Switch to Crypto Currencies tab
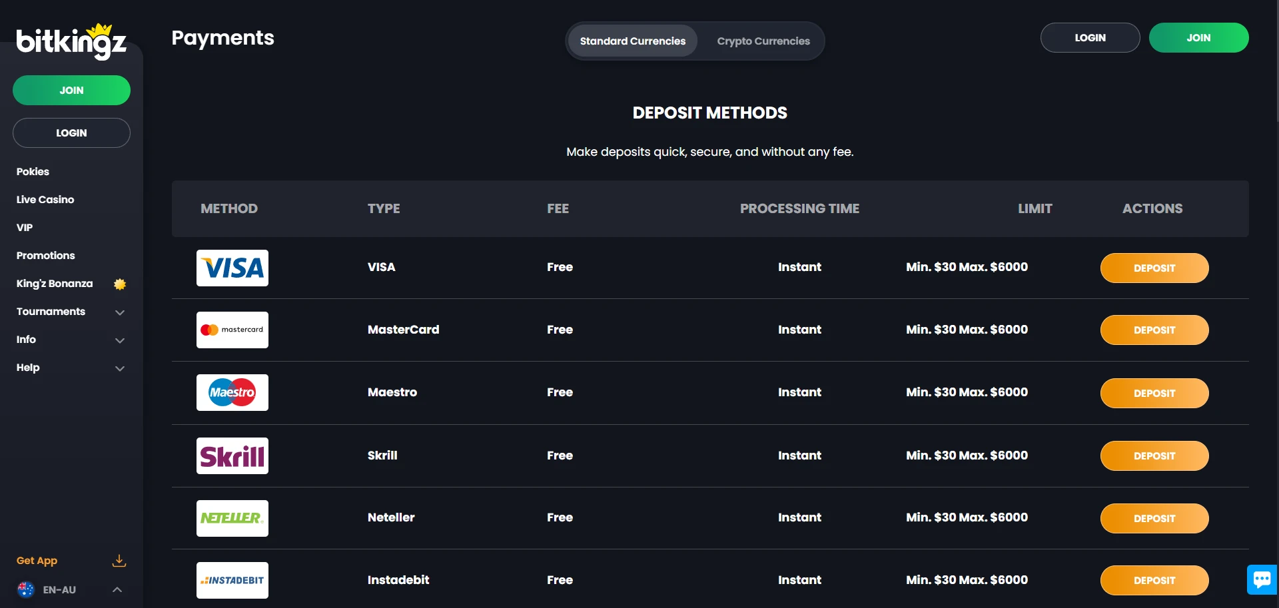The height and width of the screenshot is (608, 1279). [763, 41]
